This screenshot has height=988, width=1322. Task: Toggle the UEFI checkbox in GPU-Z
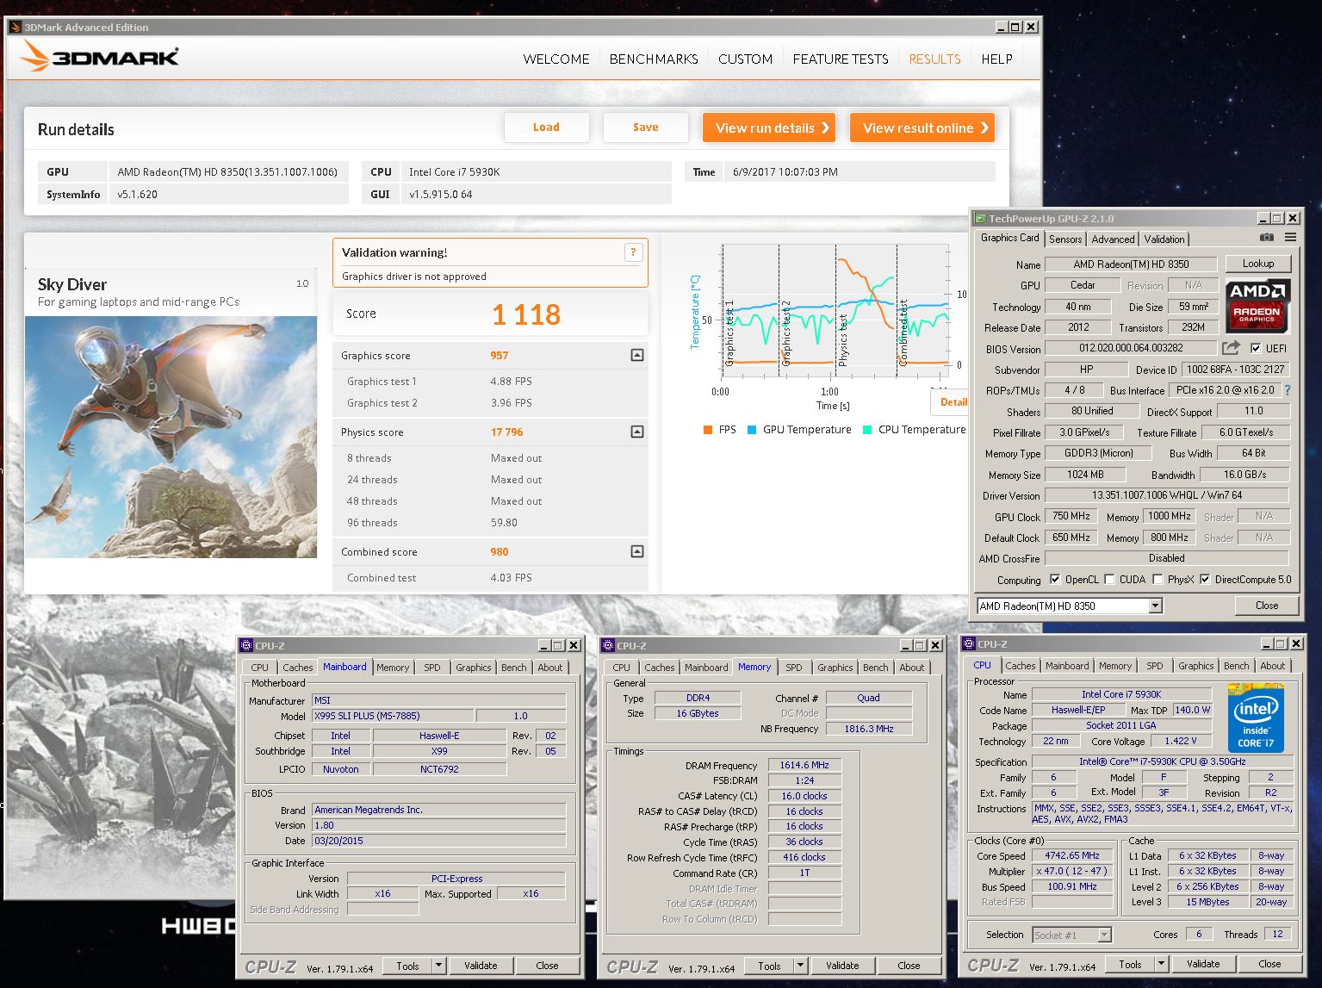[x=1256, y=348]
